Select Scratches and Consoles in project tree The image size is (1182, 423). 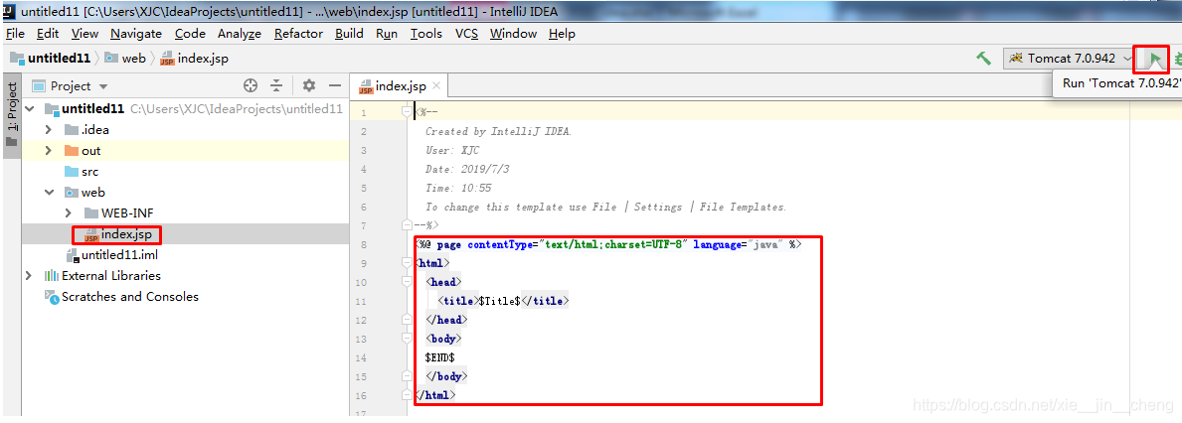click(x=121, y=297)
